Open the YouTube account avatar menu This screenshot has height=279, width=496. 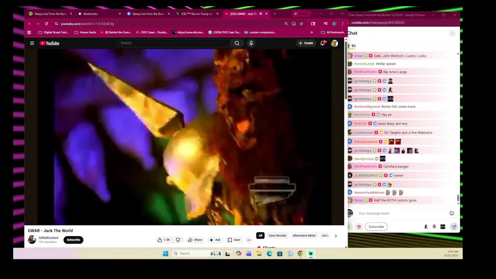tap(334, 43)
